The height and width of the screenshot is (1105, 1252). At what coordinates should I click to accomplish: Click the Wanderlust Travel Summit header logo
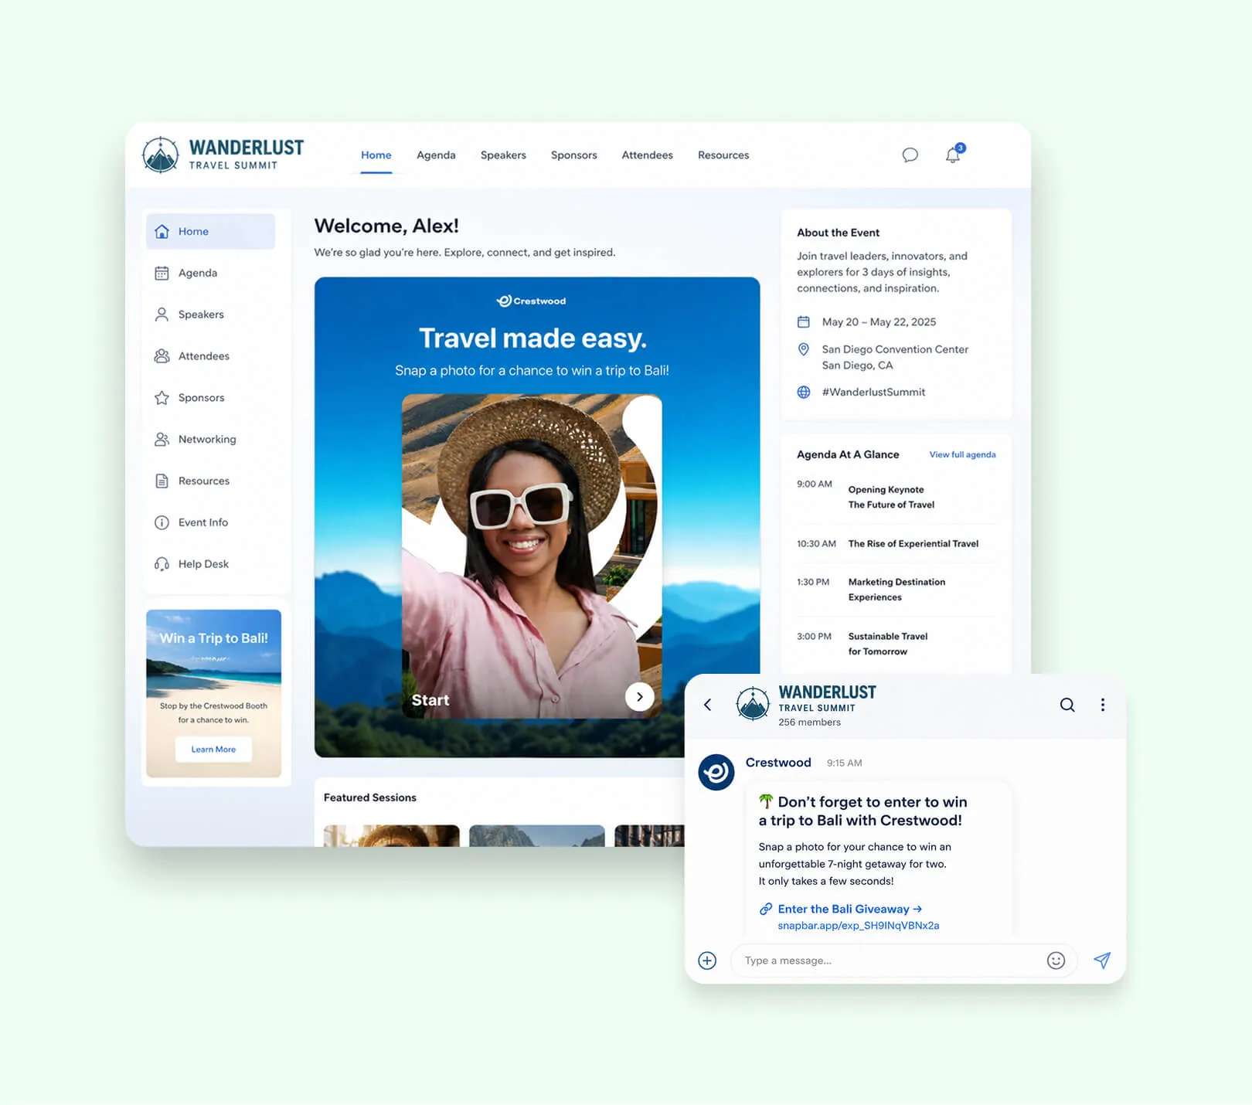tap(223, 155)
